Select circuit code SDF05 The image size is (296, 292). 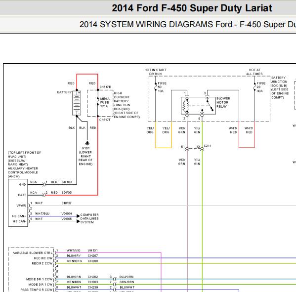(x=67, y=193)
